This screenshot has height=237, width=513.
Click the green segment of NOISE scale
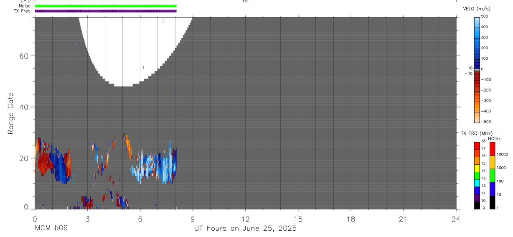point(492,176)
